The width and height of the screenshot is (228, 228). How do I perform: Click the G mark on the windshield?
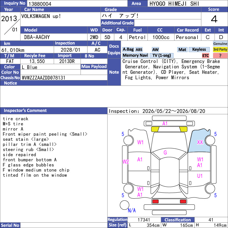click(x=165, y=152)
